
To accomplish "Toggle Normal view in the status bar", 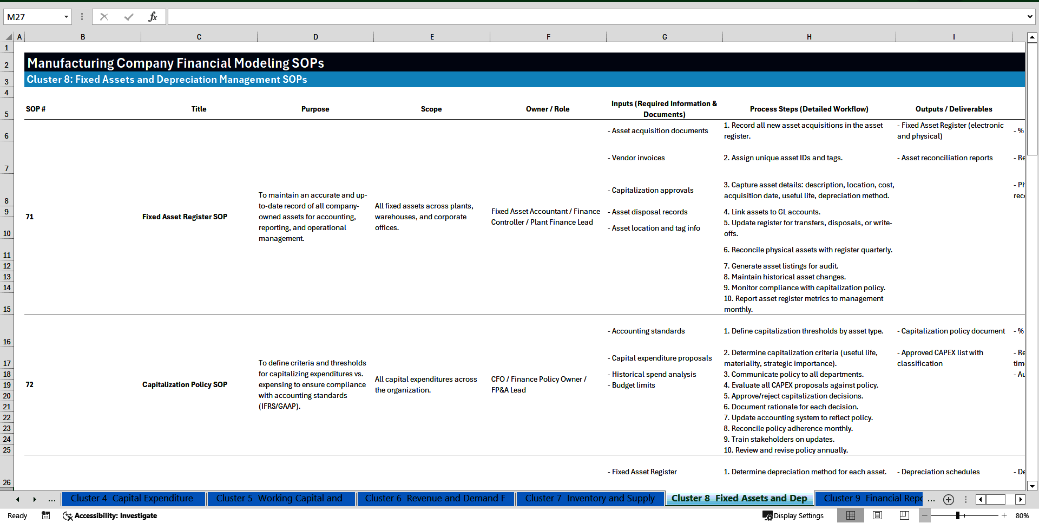I will tap(851, 515).
